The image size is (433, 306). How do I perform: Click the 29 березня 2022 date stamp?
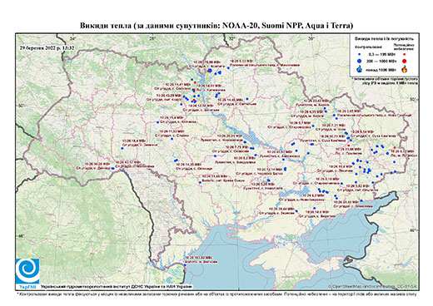tap(47, 47)
